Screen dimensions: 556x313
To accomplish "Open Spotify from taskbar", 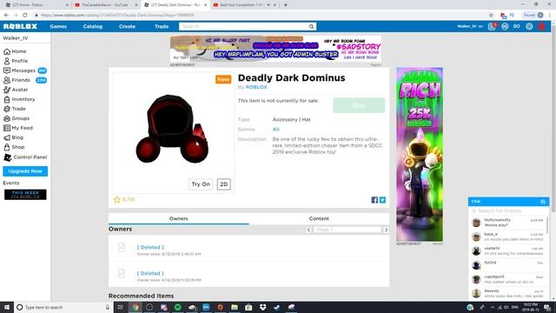I will (x=177, y=307).
